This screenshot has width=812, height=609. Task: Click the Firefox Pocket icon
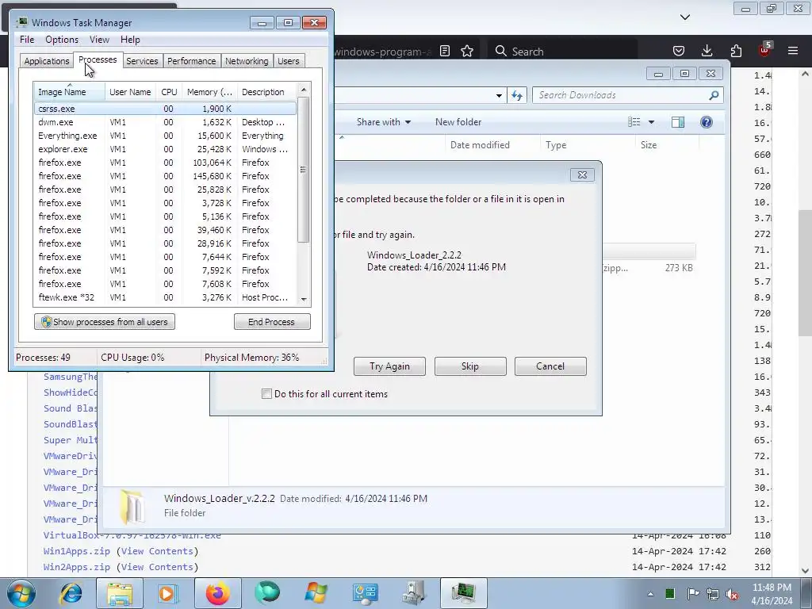pyautogui.click(x=679, y=51)
